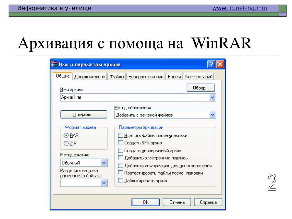Viewport: 292px width, 219px height.
Task: Select the RAR format radio button
Action: click(66, 135)
